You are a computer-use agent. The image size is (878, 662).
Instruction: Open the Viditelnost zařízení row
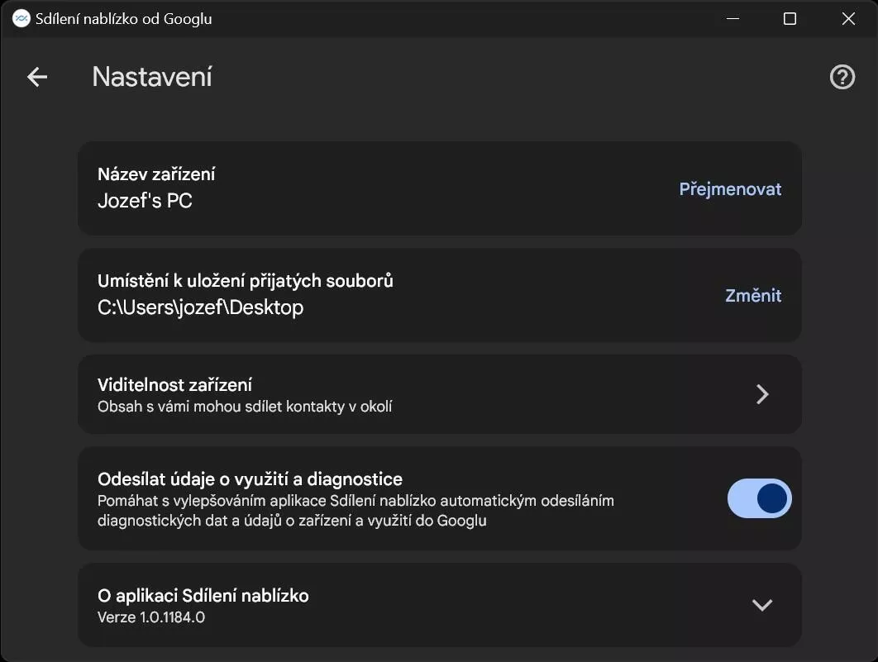click(x=440, y=394)
